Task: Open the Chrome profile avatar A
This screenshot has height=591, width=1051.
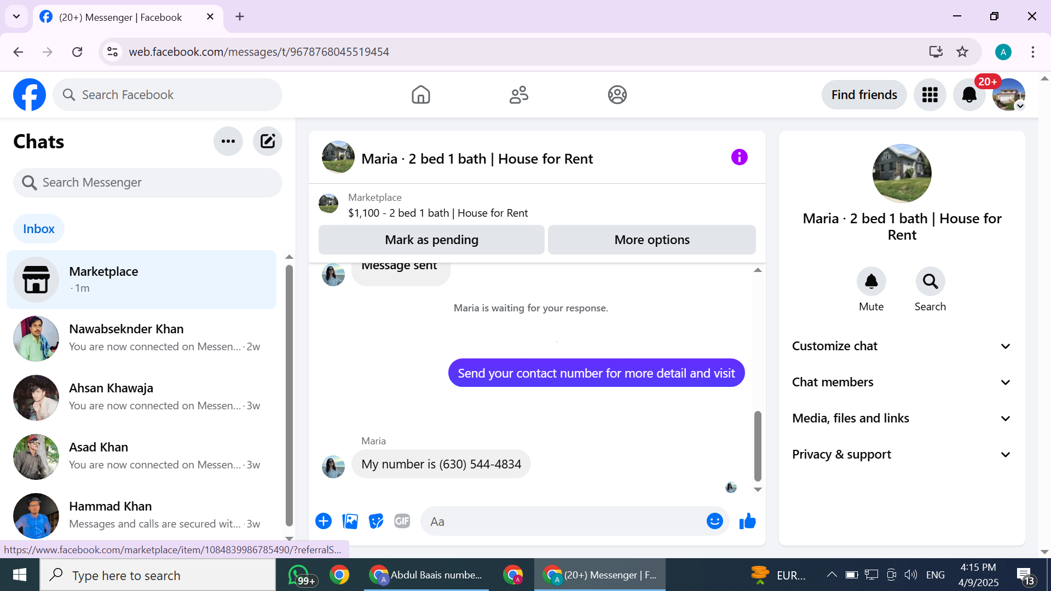Action: click(1003, 52)
